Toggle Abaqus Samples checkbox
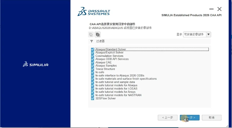The height and width of the screenshot is (128, 232). tap(92, 66)
